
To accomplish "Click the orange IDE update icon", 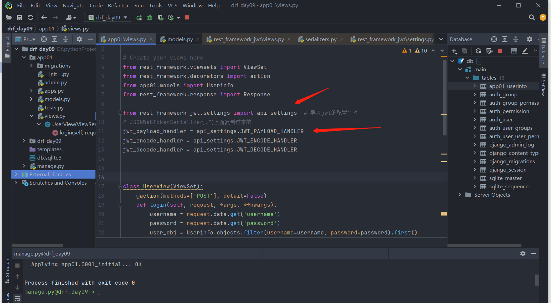I will pos(543,17).
